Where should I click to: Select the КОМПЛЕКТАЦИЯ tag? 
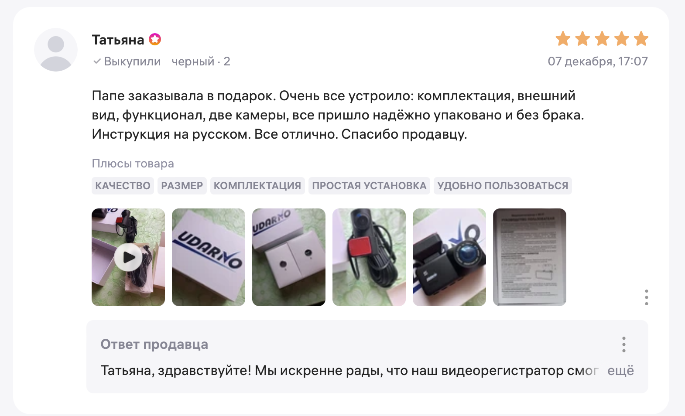pyautogui.click(x=257, y=186)
